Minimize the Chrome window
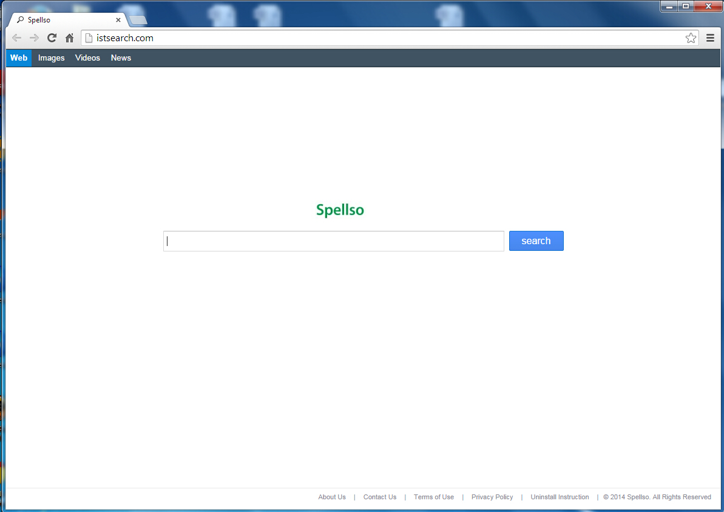Screen dimensions: 724x512 669,6
